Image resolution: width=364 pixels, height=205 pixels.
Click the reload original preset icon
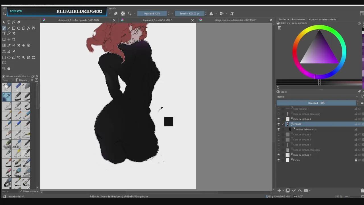click(129, 13)
